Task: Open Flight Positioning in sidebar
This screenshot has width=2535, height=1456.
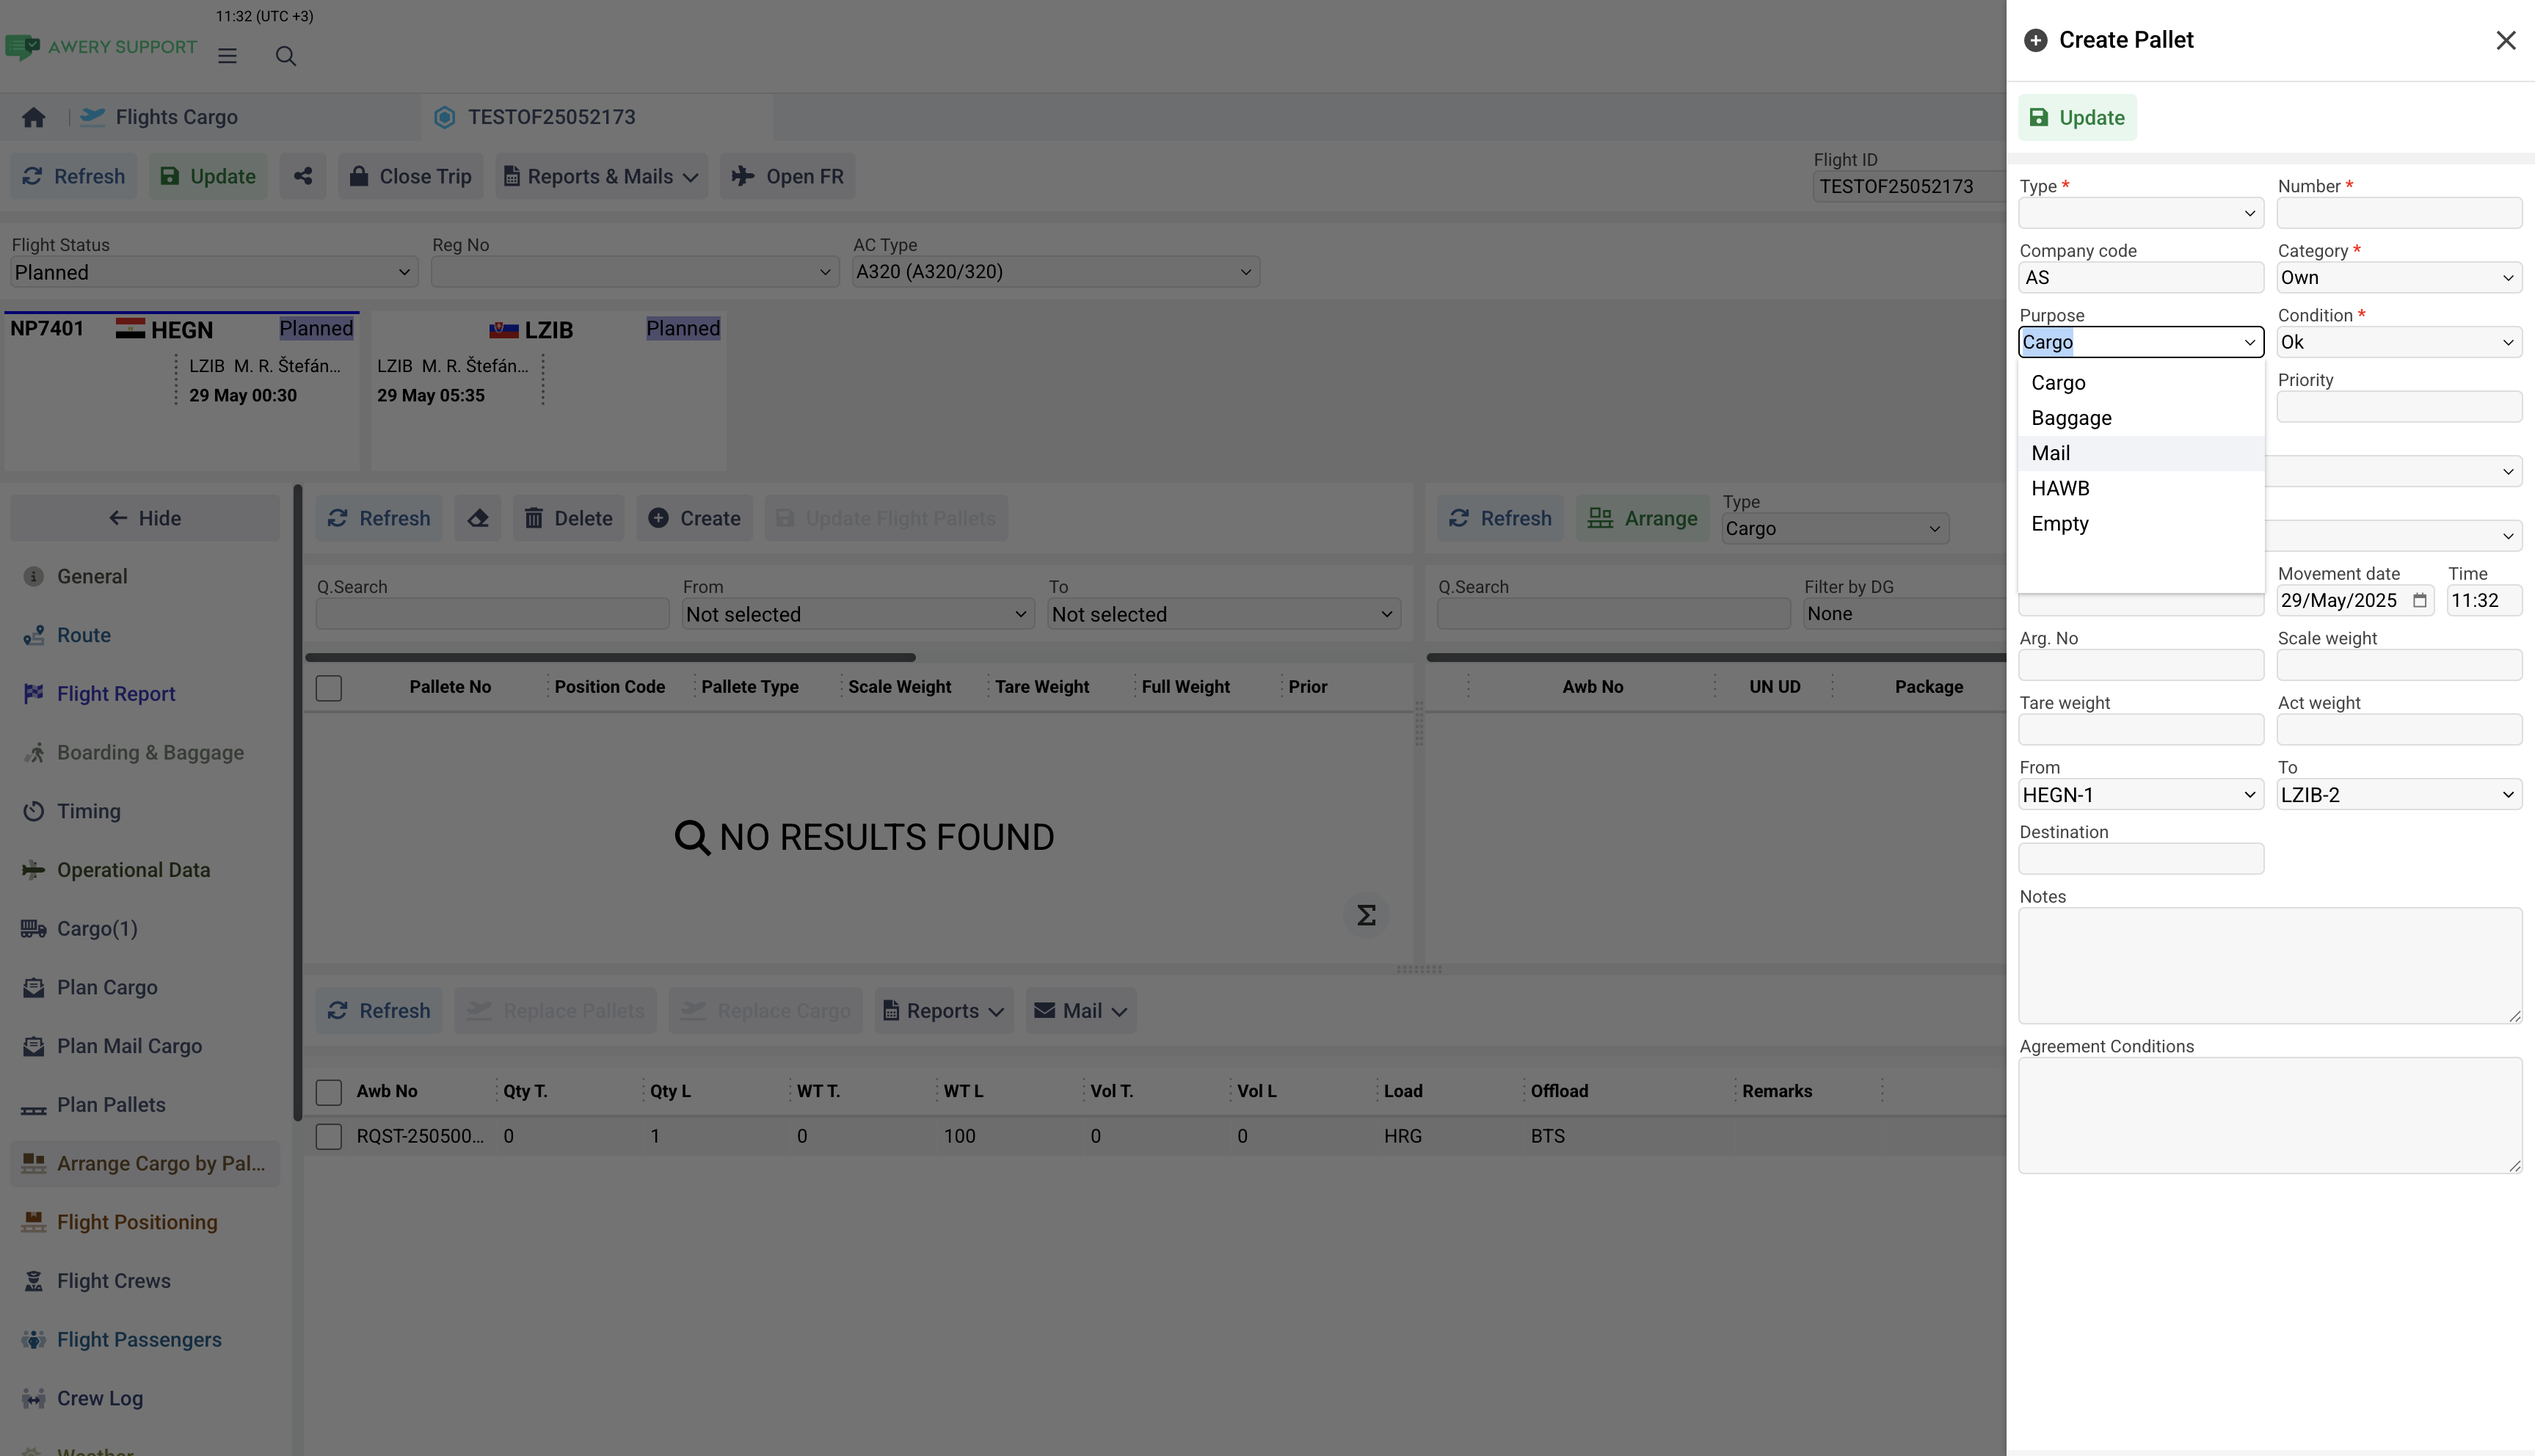Action: point(137,1222)
